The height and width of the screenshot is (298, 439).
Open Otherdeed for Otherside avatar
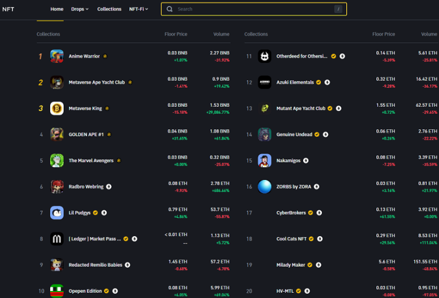click(265, 56)
